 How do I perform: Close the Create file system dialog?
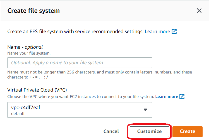199,11
